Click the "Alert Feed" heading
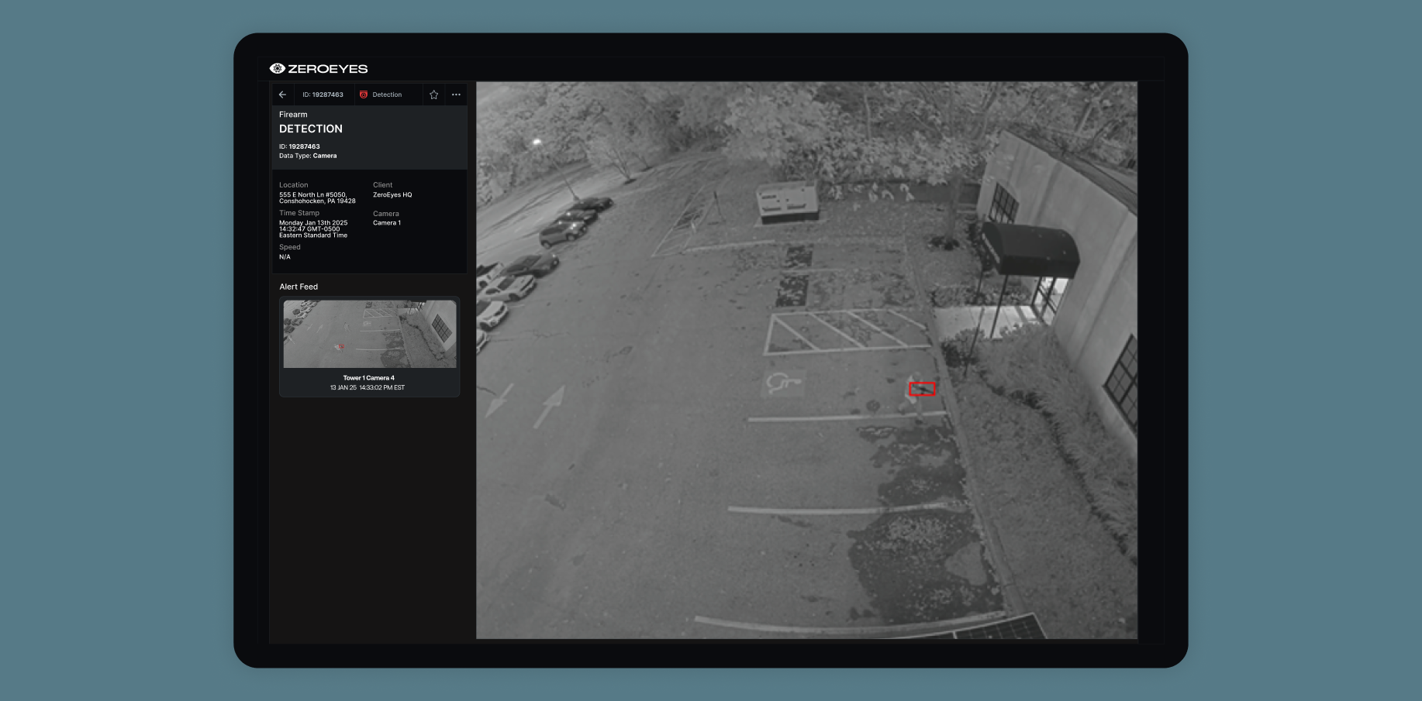The height and width of the screenshot is (701, 1422). (299, 287)
